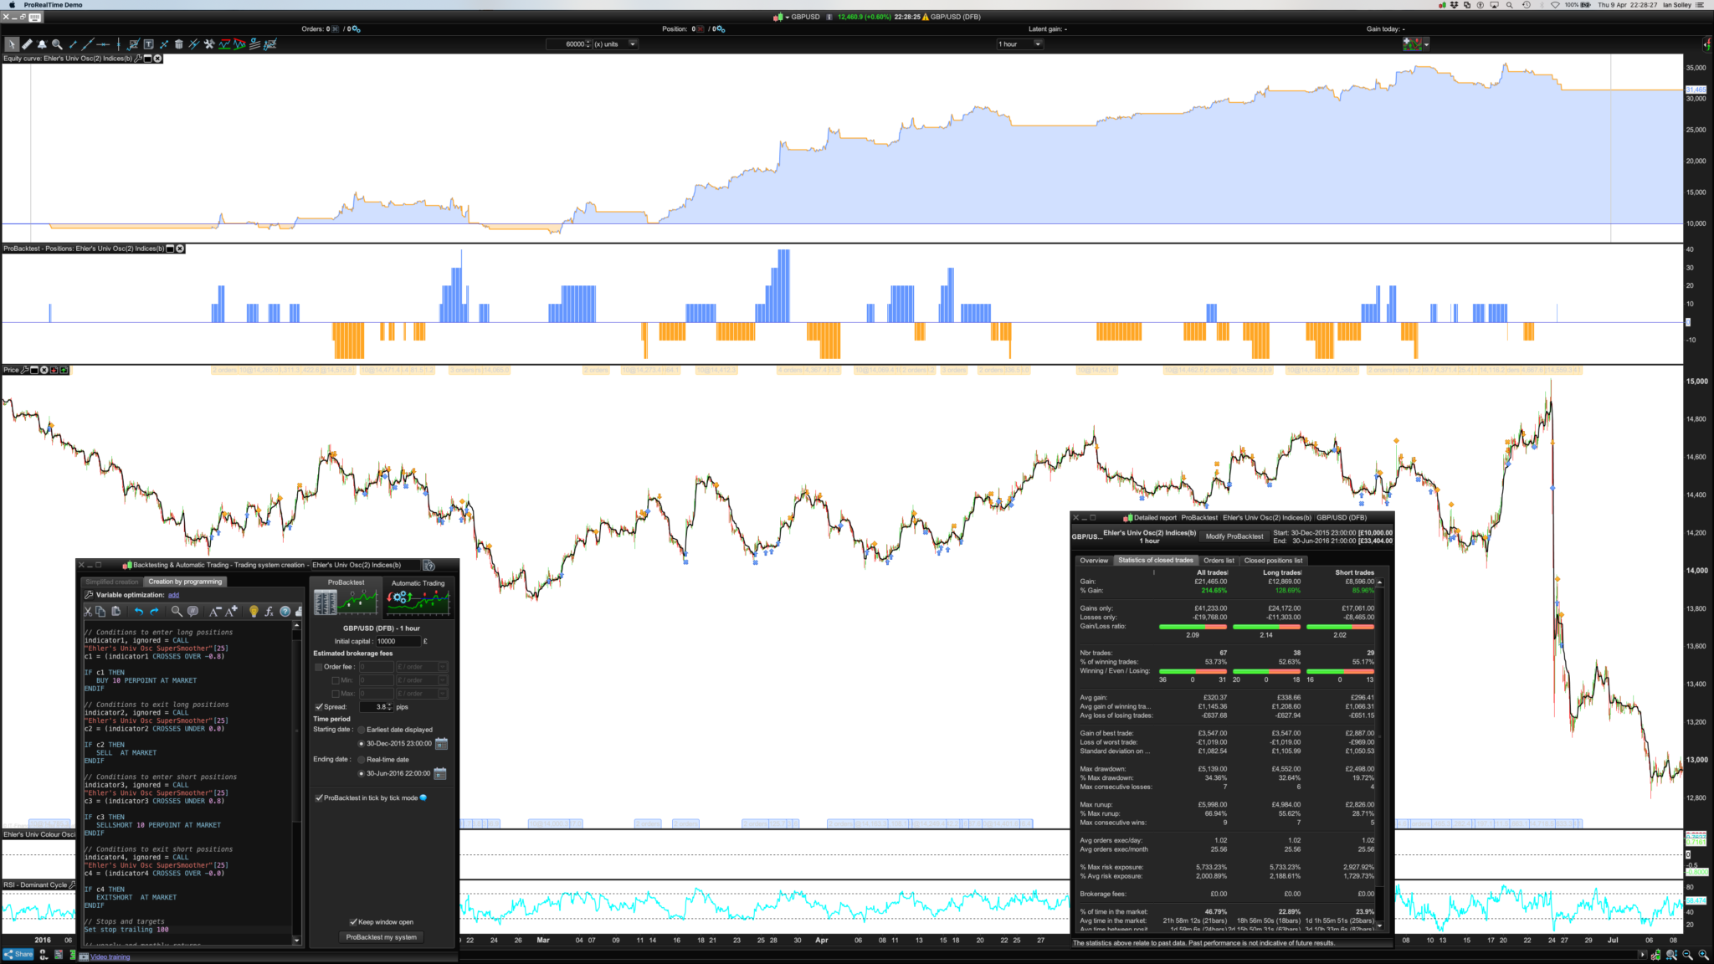Click the text annotation tool
1714x964 pixels.
click(x=148, y=44)
